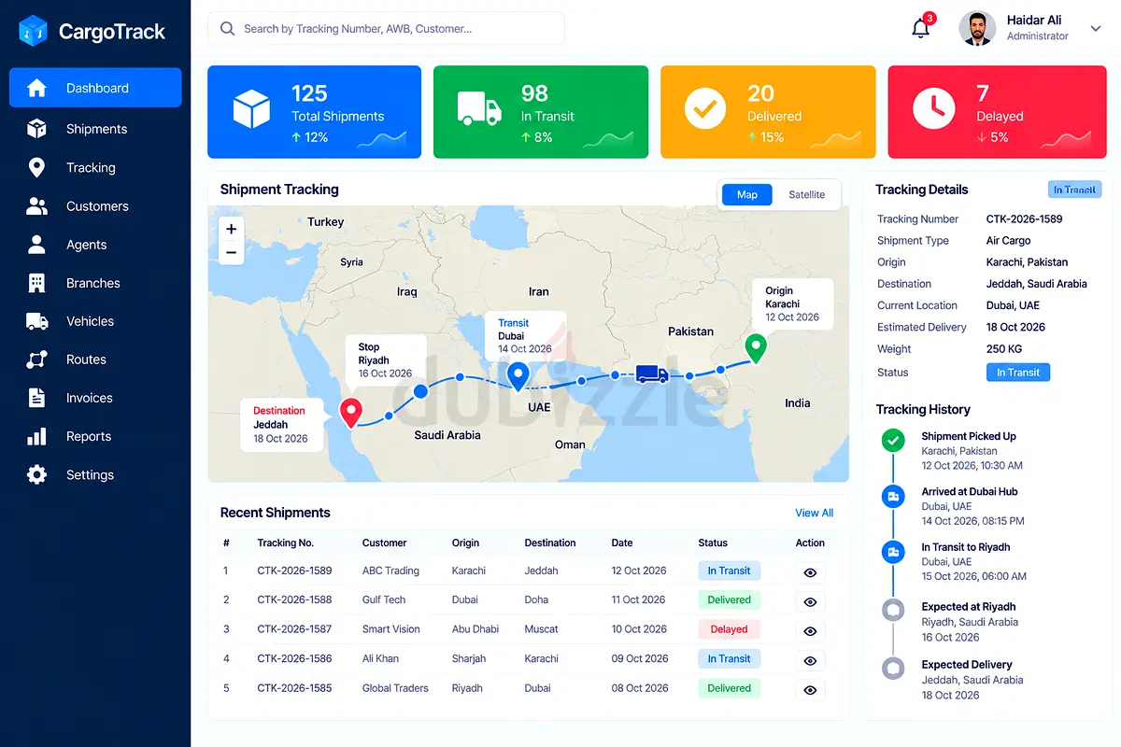
Task: Go to Shipments in the sidebar
Action: 95,129
